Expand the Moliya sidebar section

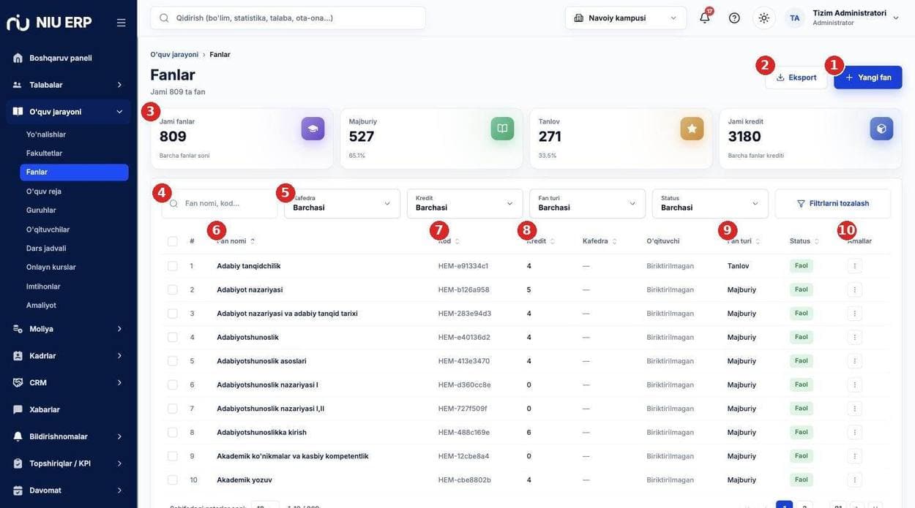click(x=68, y=329)
